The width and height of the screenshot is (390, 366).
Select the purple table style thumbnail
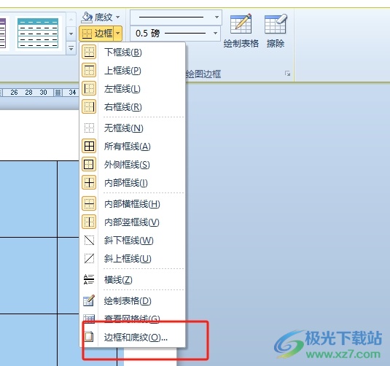click(x=3, y=33)
